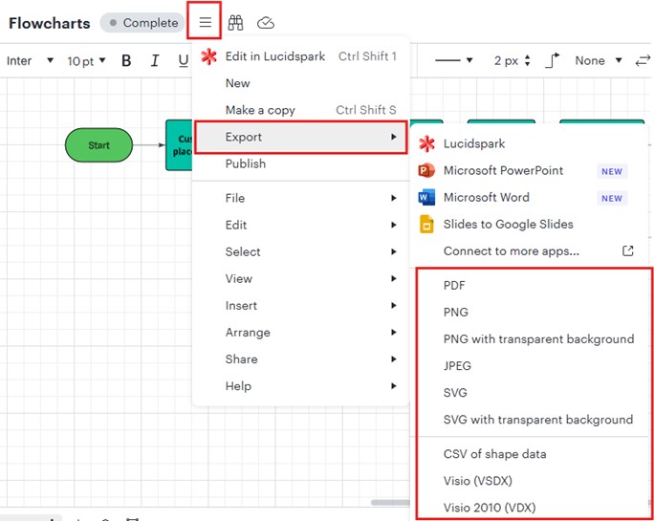
Task: Click the swap arrows icon in toolbar
Action: [643, 61]
